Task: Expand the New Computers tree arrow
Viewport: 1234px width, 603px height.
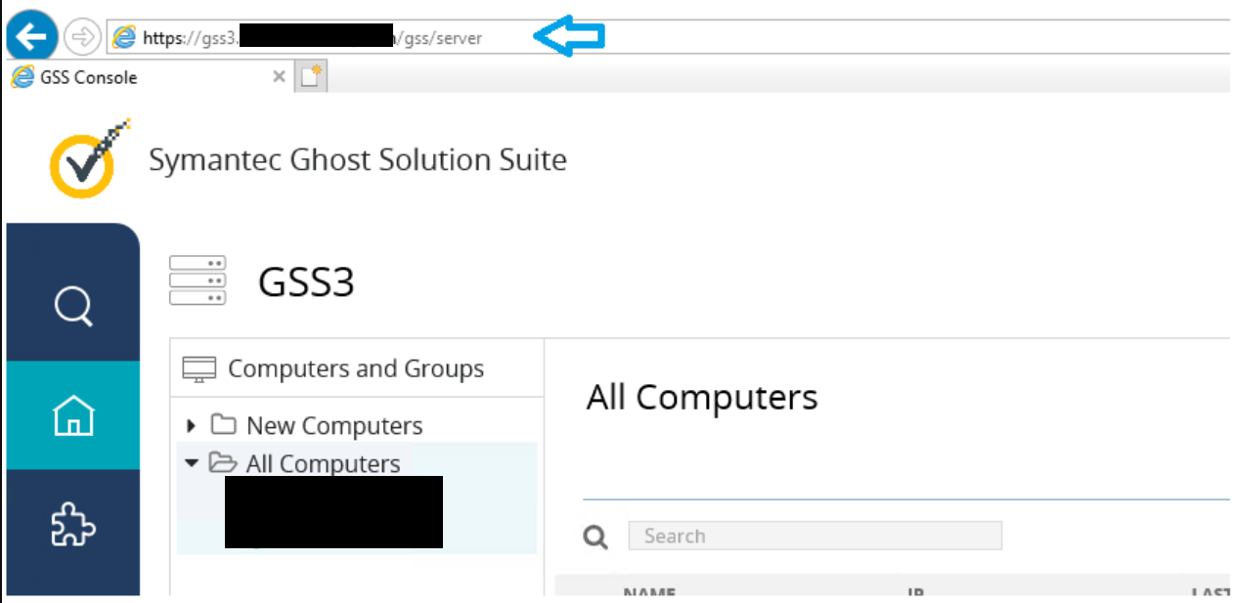Action: pos(192,425)
